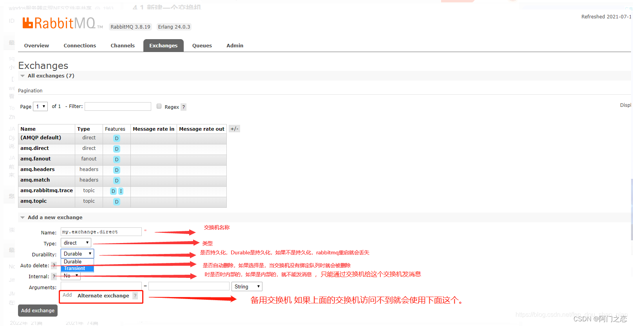Screen dimensions: 633x326
Task: Toggle table columns with +/- button
Action: point(234,129)
